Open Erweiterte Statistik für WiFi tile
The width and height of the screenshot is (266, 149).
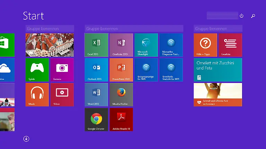[x=171, y=70]
